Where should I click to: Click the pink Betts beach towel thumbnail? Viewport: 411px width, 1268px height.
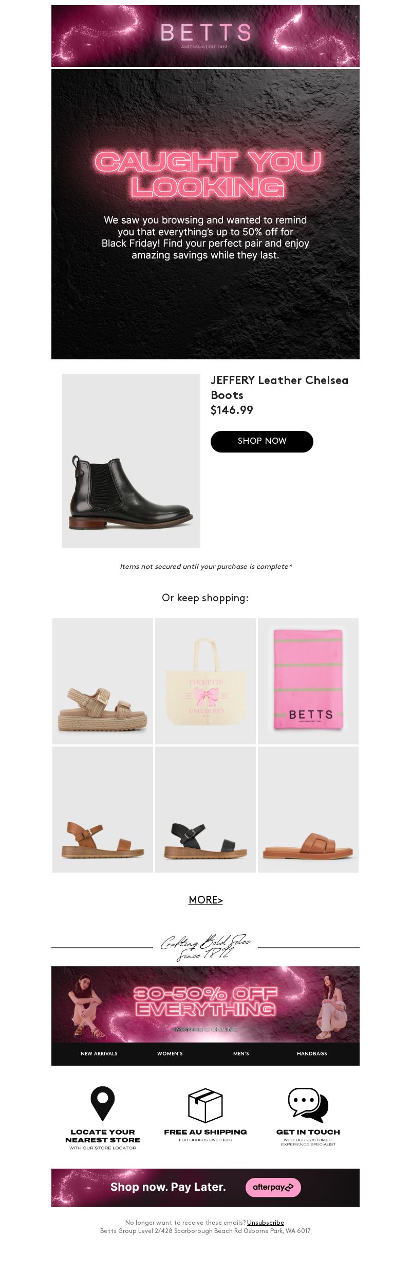point(308,681)
